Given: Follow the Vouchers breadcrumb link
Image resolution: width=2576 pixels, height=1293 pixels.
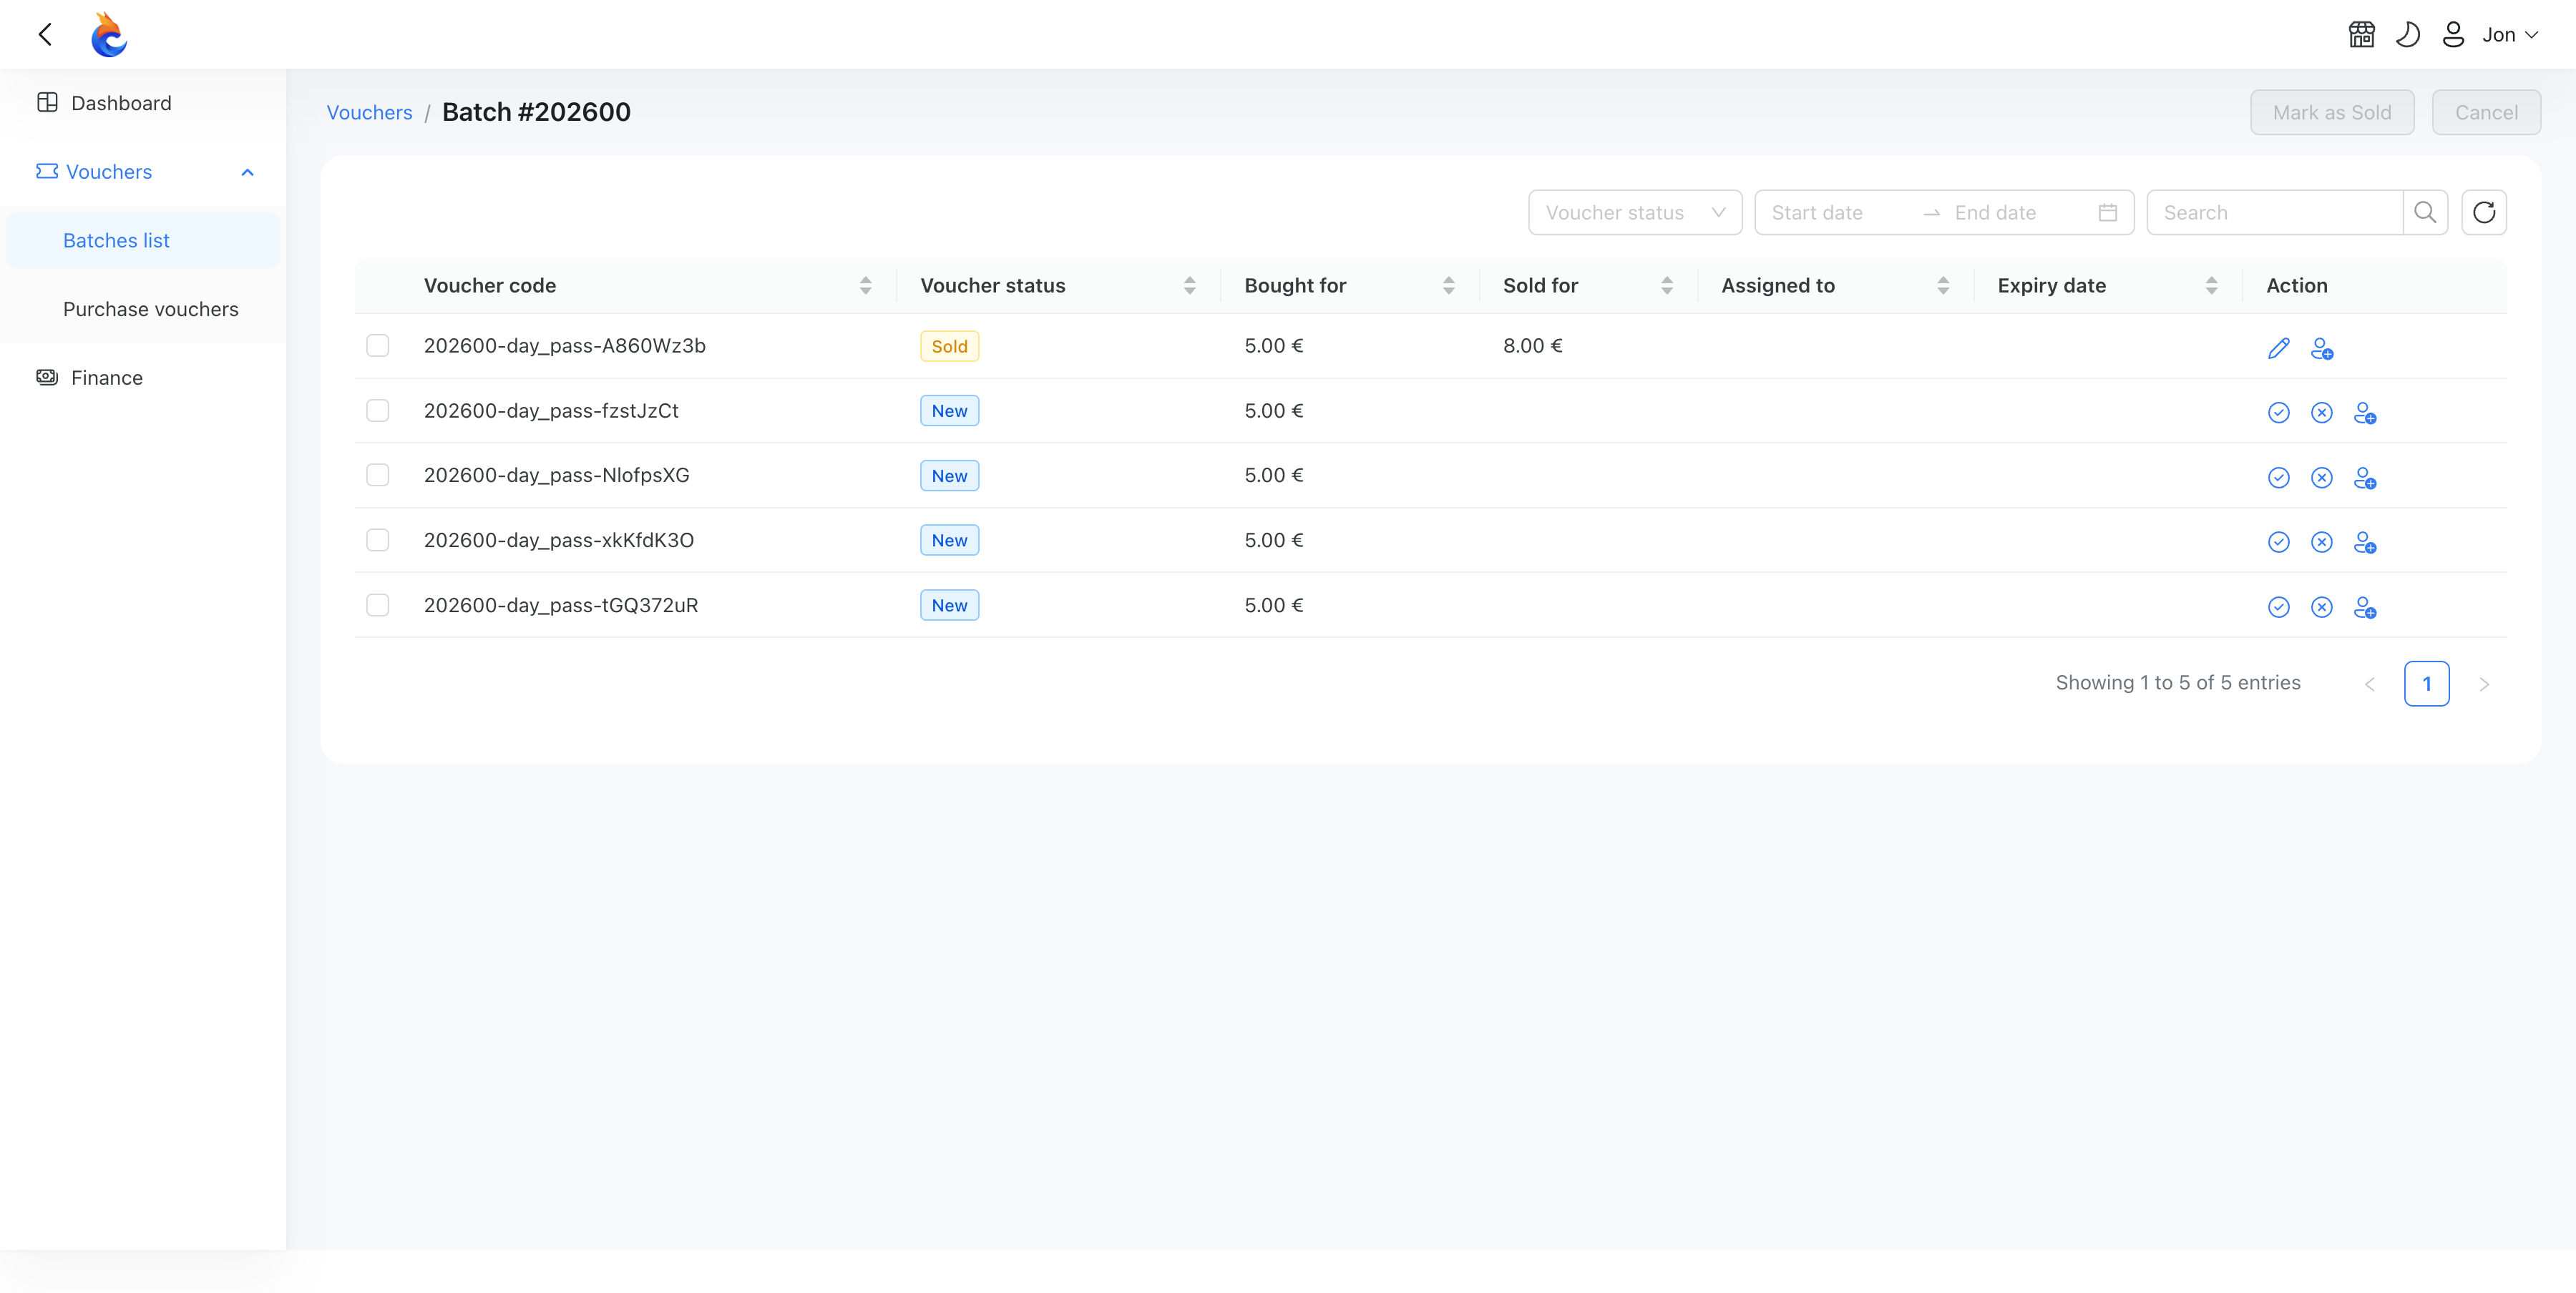Looking at the screenshot, I should coord(369,112).
